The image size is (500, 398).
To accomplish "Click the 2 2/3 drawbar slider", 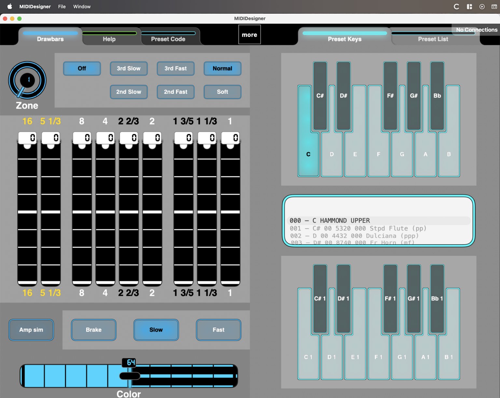I will 129,209.
